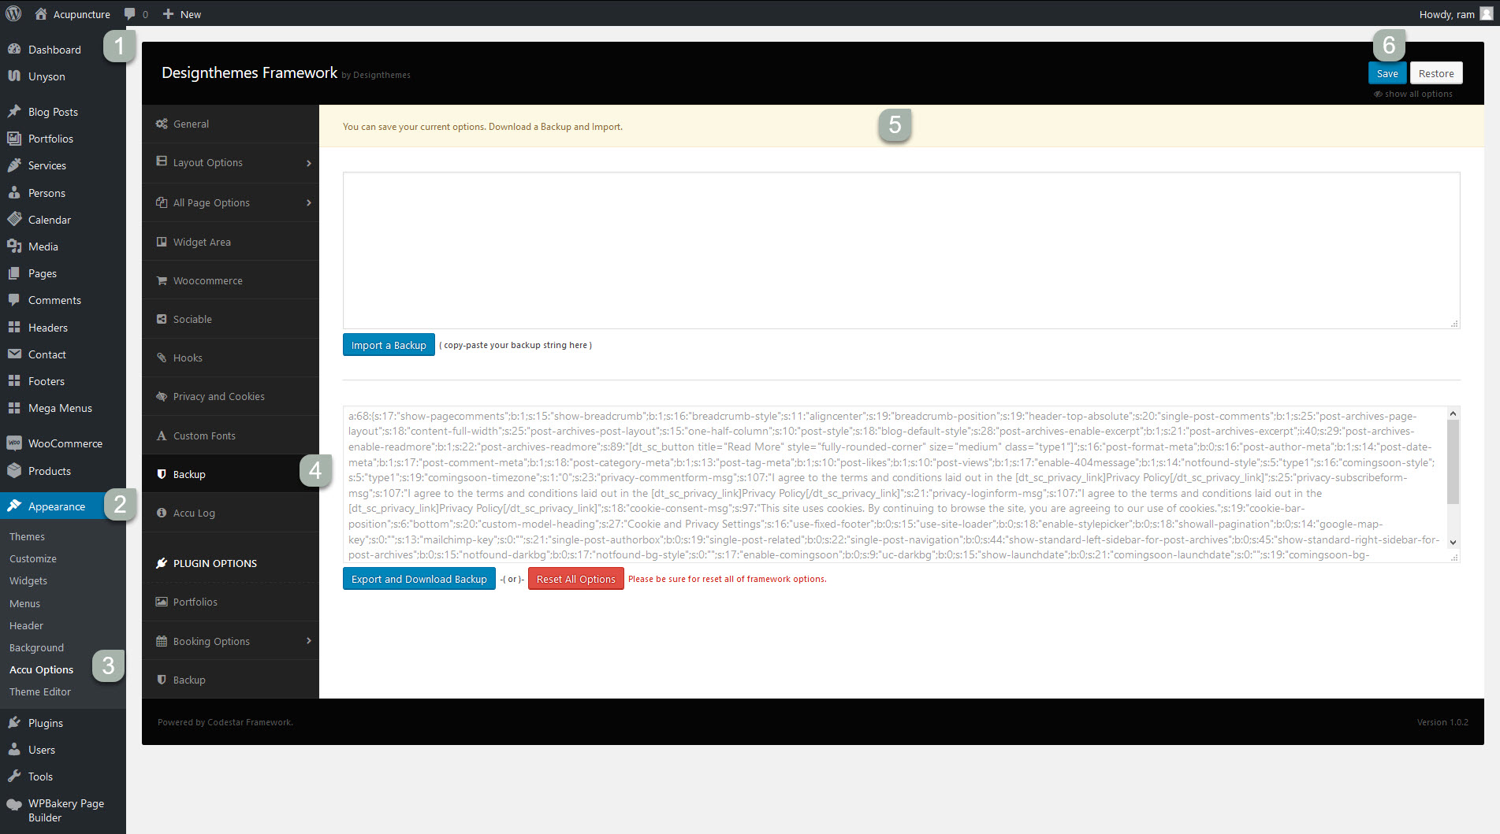Open Customize submenu item
Image resolution: width=1500 pixels, height=834 pixels.
tap(32, 558)
